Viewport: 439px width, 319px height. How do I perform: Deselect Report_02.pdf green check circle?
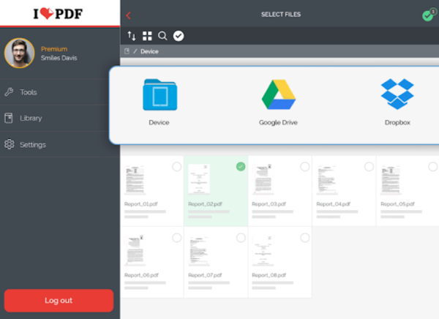coord(241,167)
